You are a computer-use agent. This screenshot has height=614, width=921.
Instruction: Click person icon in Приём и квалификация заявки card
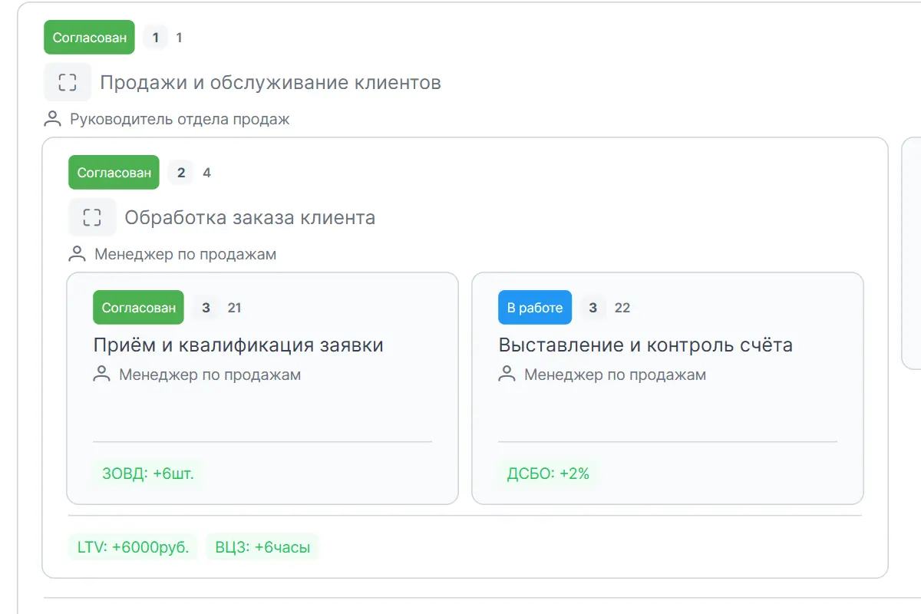pyautogui.click(x=101, y=375)
